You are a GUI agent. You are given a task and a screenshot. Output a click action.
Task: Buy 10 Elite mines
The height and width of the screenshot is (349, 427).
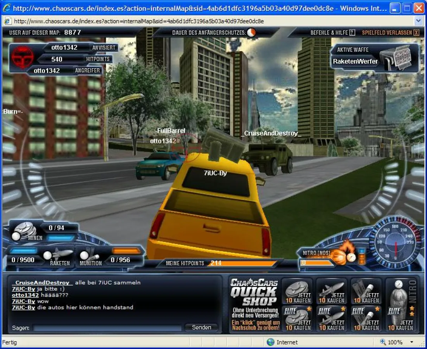298,319
